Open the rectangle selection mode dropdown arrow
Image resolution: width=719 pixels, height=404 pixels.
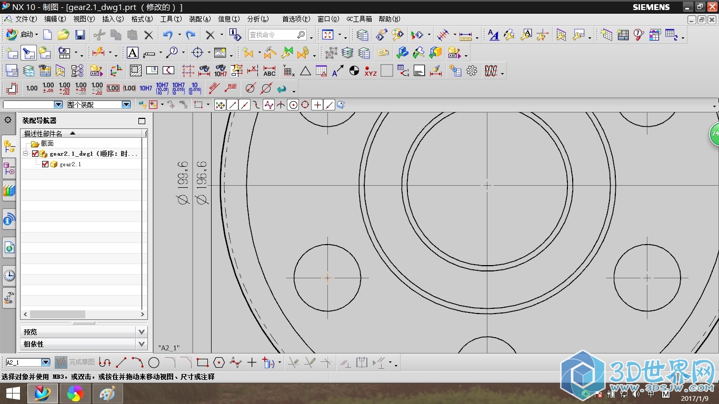click(207, 105)
